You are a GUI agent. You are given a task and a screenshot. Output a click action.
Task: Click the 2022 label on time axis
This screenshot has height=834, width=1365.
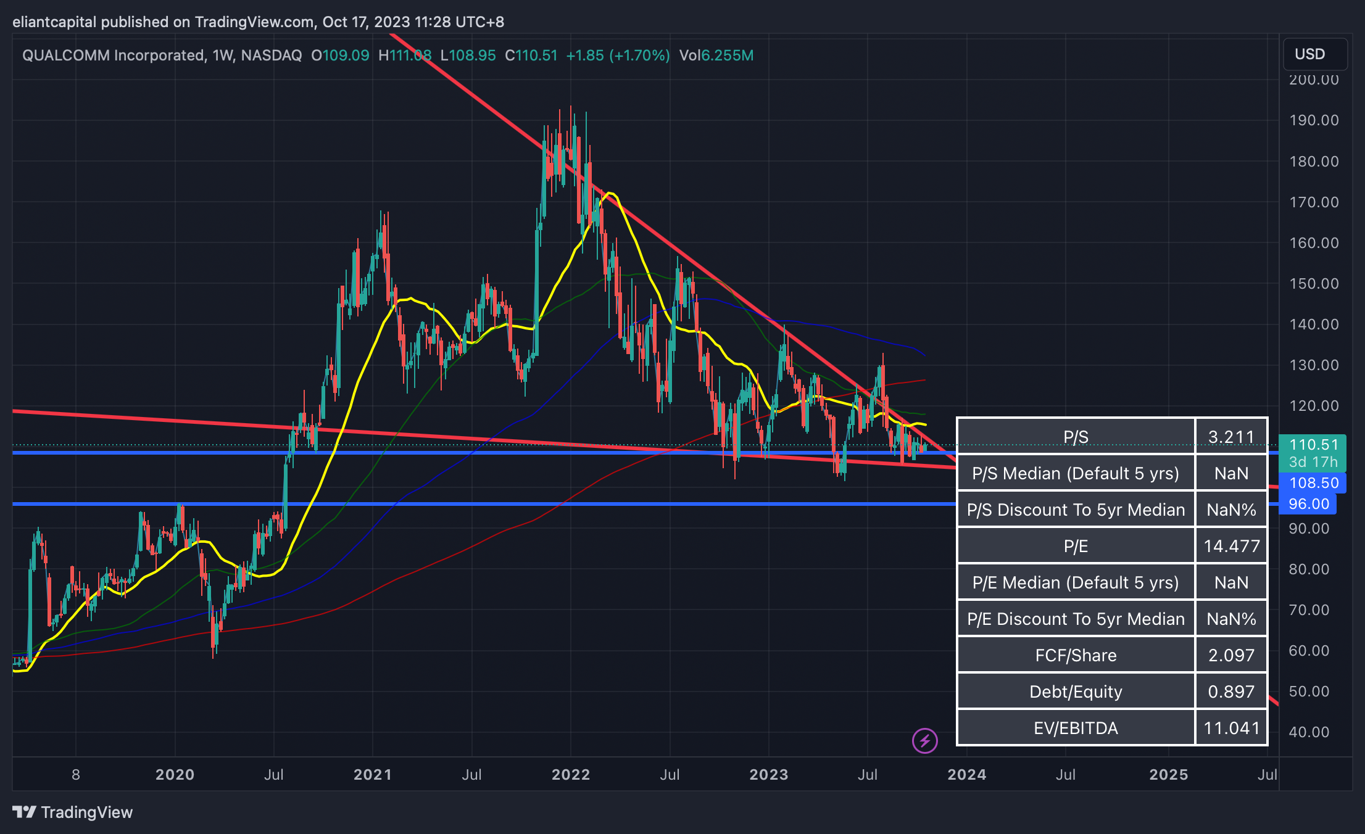point(570,775)
